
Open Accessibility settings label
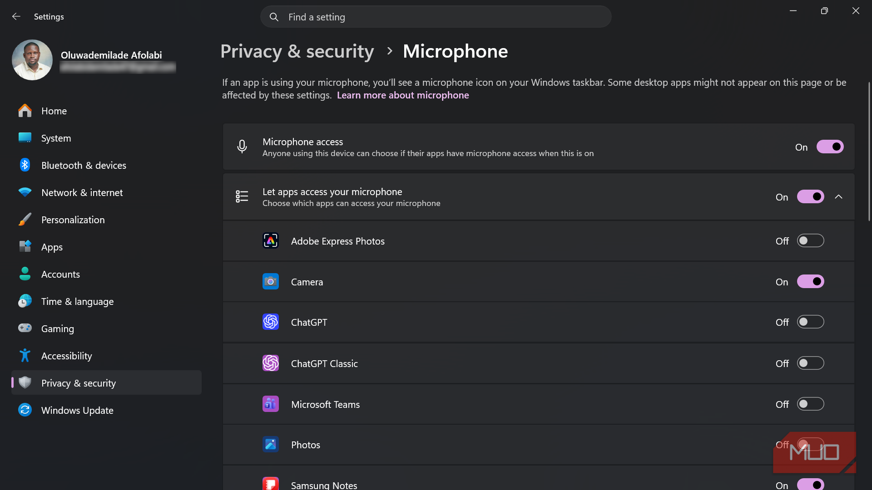(67, 356)
